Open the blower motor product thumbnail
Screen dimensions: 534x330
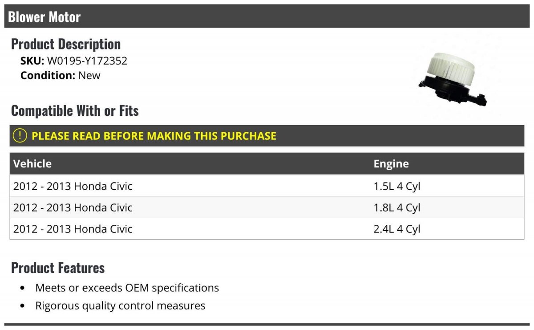(x=452, y=79)
